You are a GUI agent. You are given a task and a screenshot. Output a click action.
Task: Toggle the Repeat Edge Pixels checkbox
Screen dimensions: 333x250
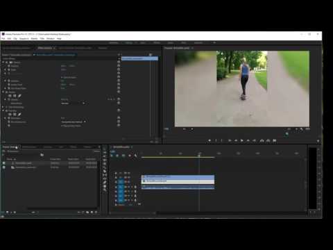click(62, 126)
